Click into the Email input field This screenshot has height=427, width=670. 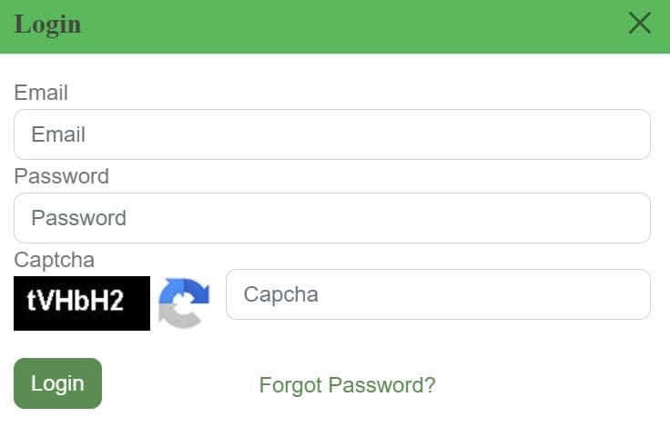332,134
